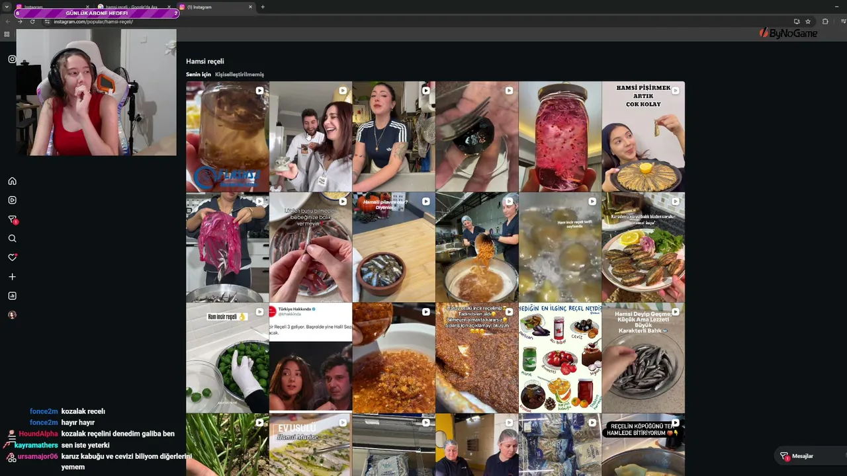Open the browser Extensions menu
Image resolution: width=847 pixels, height=476 pixels.
(x=825, y=22)
